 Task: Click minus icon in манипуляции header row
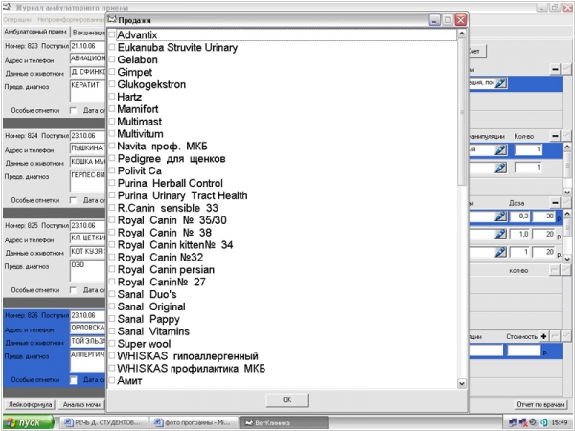(555, 136)
